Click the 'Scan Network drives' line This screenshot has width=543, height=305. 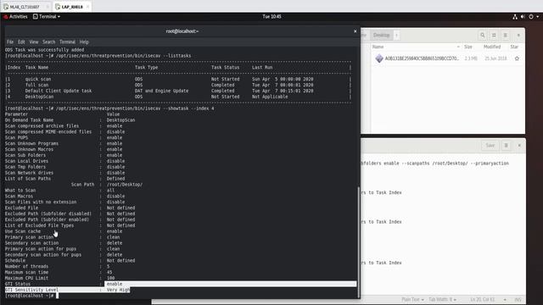(x=65, y=173)
